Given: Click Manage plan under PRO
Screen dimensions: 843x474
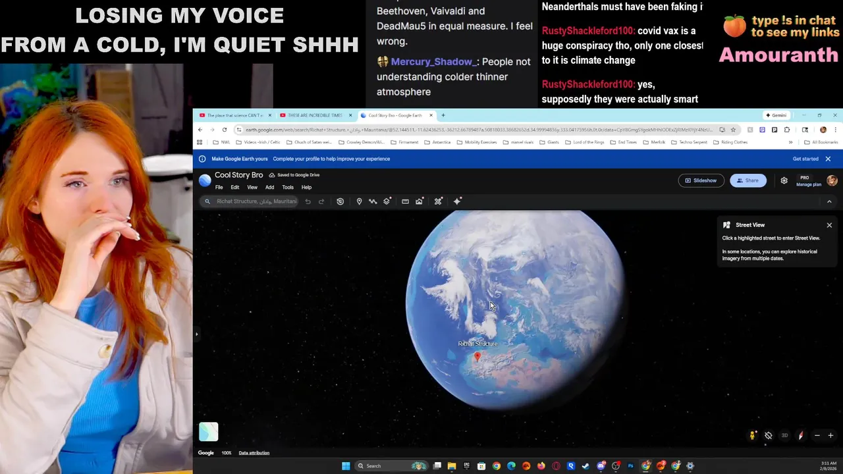Looking at the screenshot, I should pos(809,184).
